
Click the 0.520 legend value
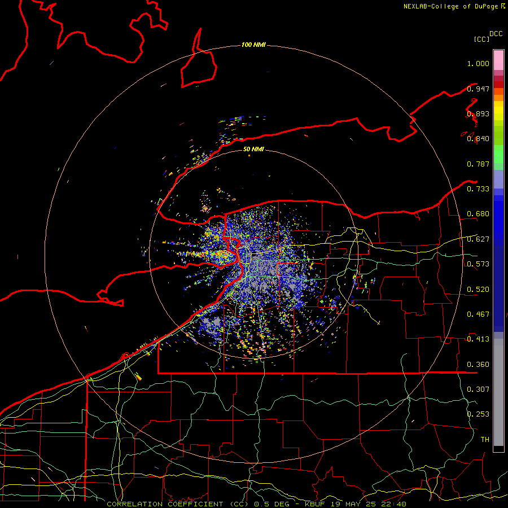[x=478, y=290]
